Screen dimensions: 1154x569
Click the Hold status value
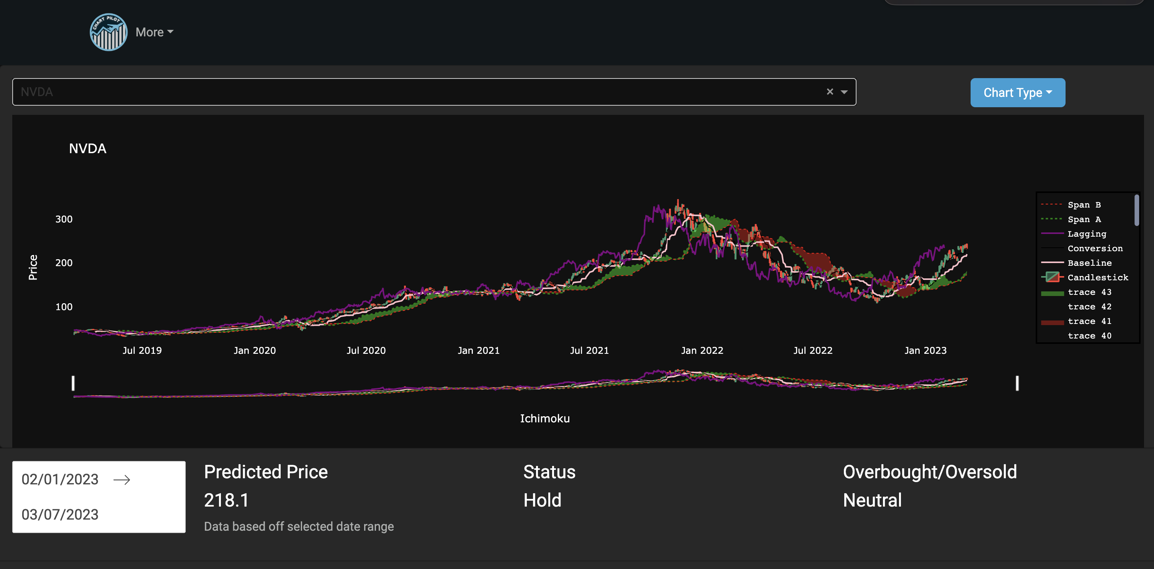pyautogui.click(x=542, y=500)
